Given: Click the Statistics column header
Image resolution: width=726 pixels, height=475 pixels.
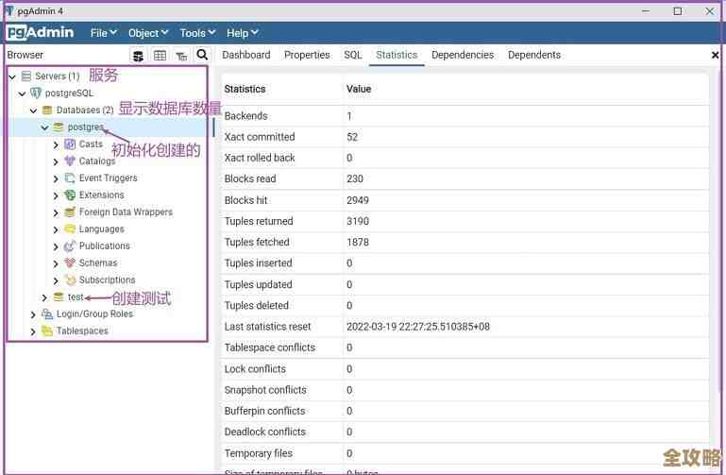Looking at the screenshot, I should tap(245, 89).
